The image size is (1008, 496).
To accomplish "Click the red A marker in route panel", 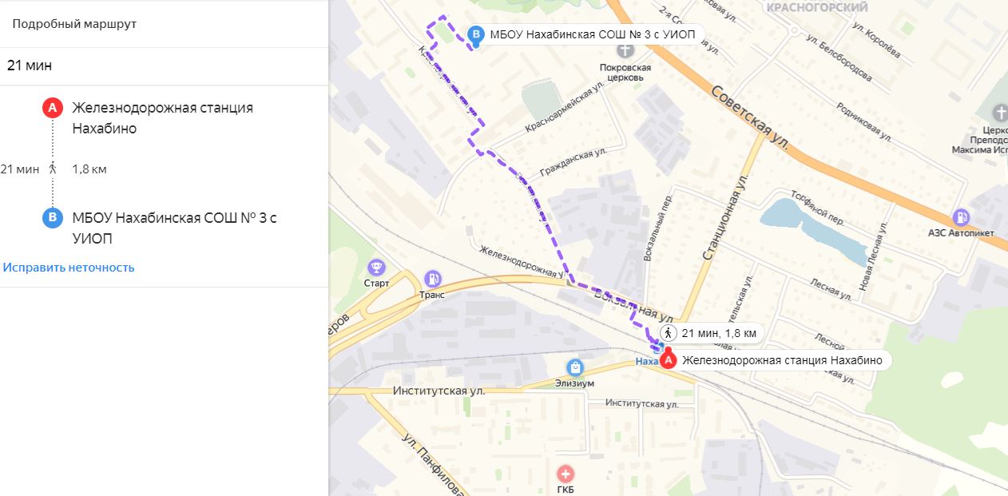I will click(52, 108).
